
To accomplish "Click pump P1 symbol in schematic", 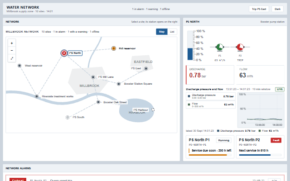I will (219, 47).
